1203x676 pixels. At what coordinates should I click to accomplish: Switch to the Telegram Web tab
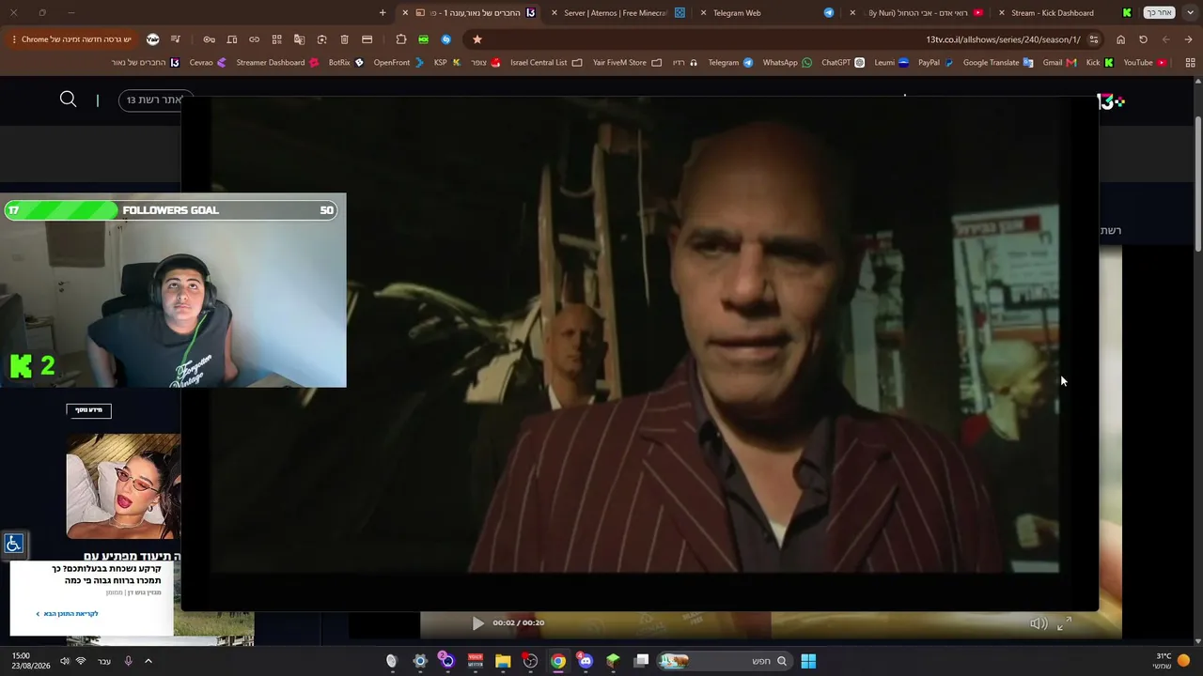coord(766,13)
